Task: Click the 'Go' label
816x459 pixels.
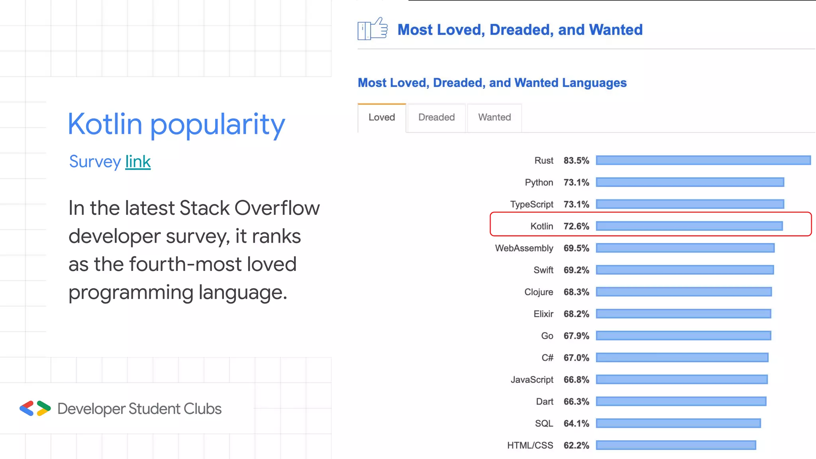Action: [x=547, y=336]
